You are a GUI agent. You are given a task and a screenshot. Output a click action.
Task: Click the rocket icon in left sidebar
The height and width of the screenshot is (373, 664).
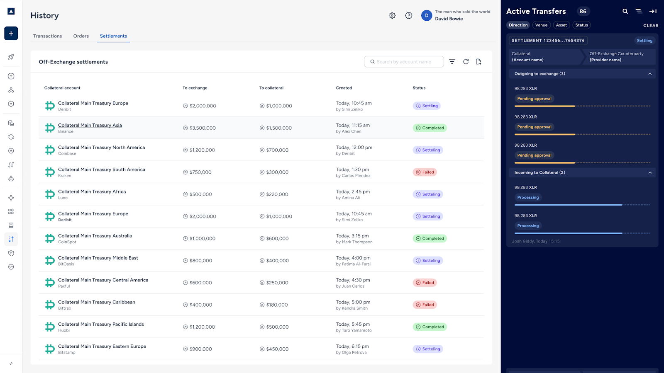[x=11, y=57]
